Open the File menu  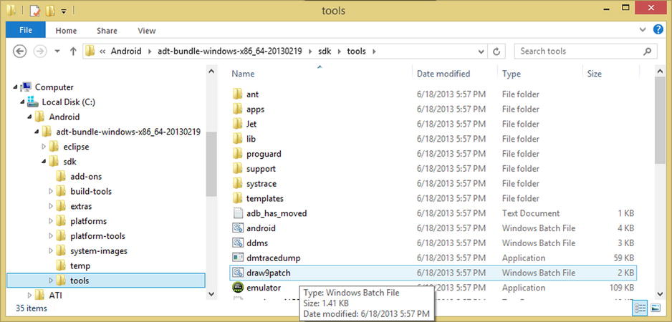tap(26, 30)
